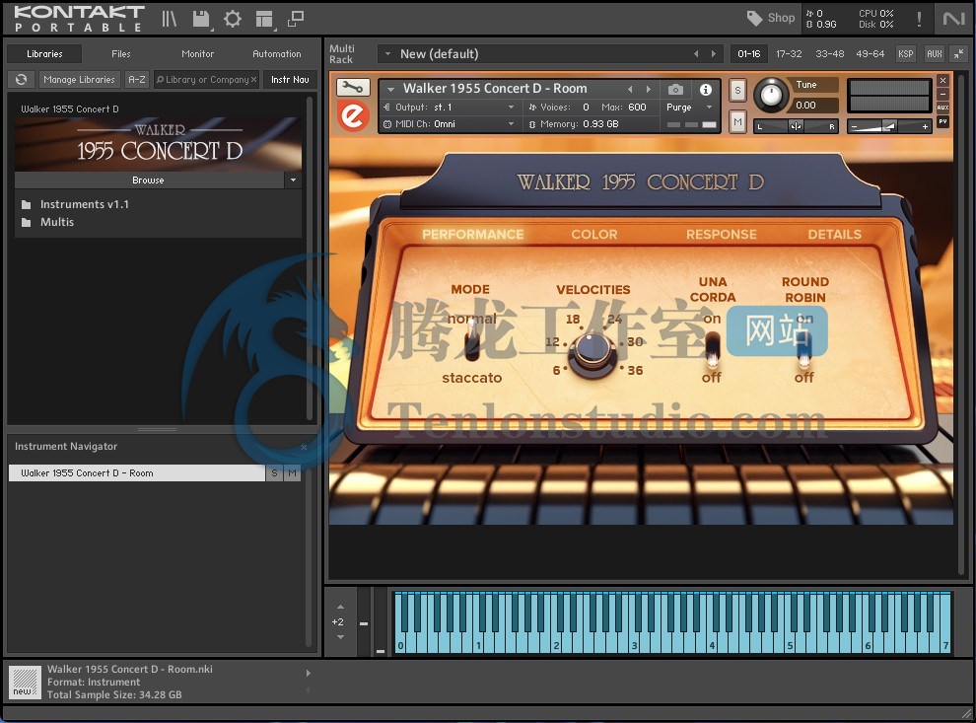Click the Native Instruments logo
The image size is (976, 723).
tap(953, 19)
